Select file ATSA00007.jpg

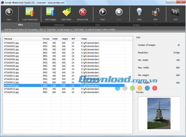11,63
